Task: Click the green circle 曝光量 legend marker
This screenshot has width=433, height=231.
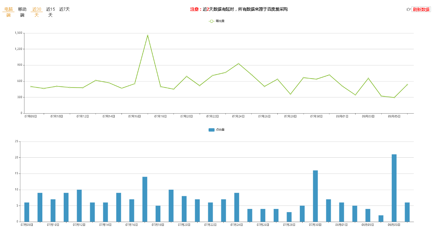Action: (211, 21)
